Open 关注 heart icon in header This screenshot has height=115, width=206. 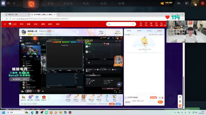pos(146,24)
